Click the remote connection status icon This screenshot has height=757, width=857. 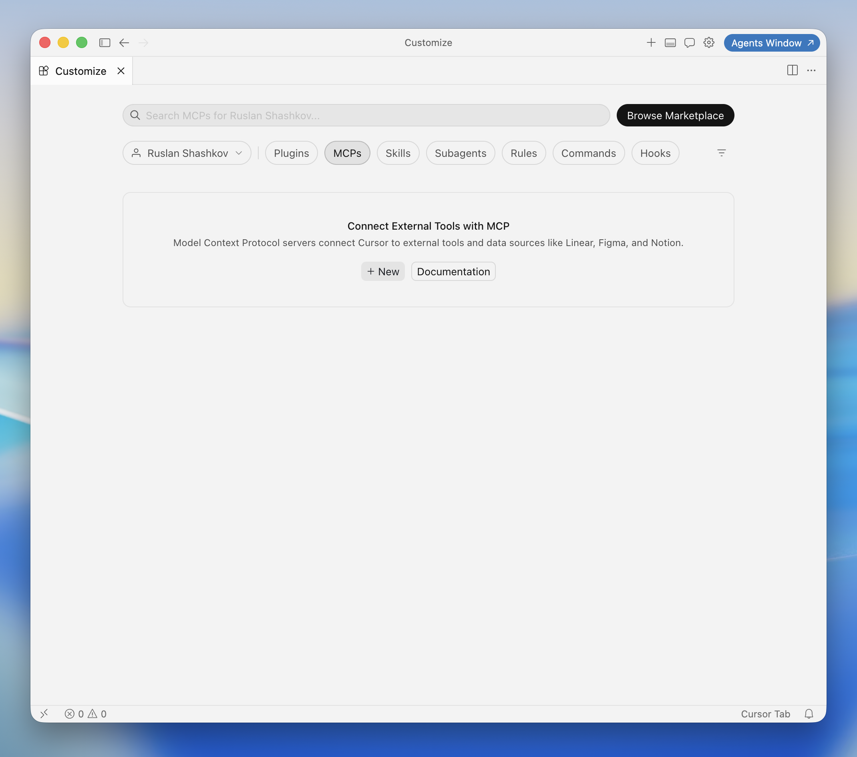(x=44, y=713)
